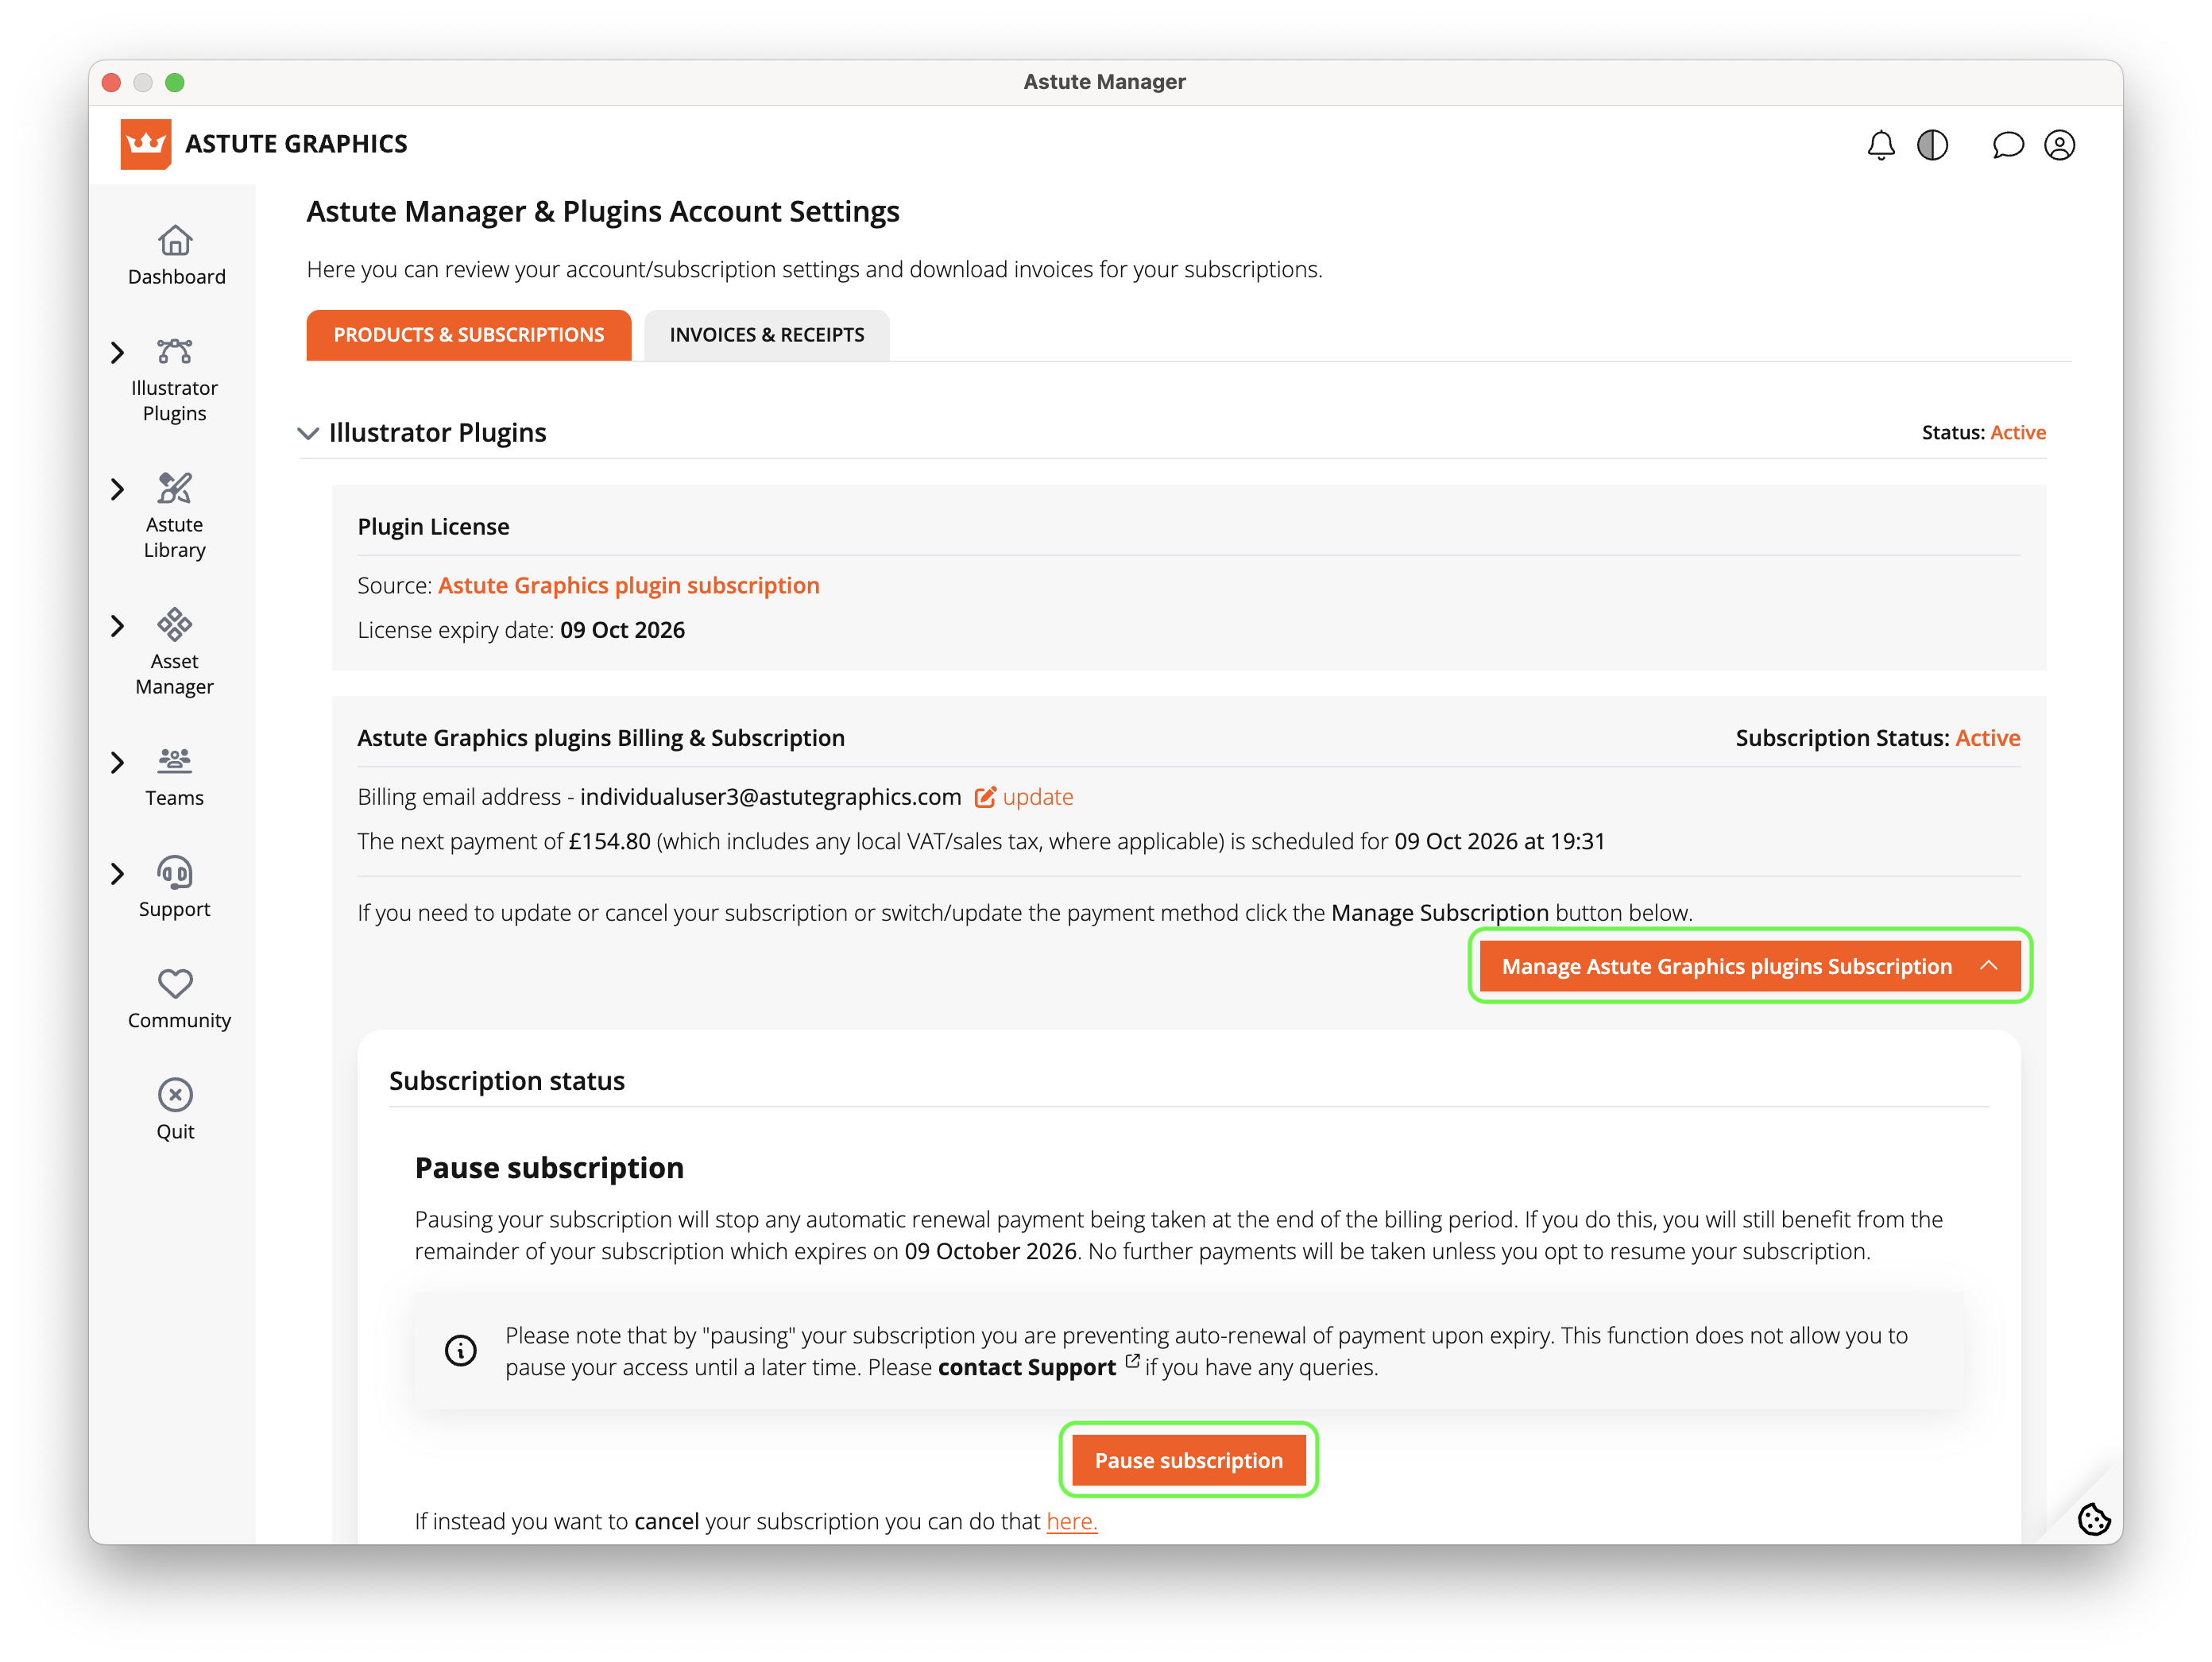
Task: Click the Astute Graphics crown logo
Action: pos(146,144)
